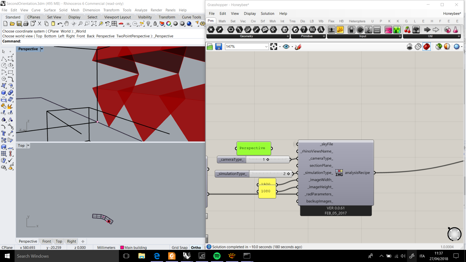Toggle Grid Snap in Rhino status bar

click(180, 247)
